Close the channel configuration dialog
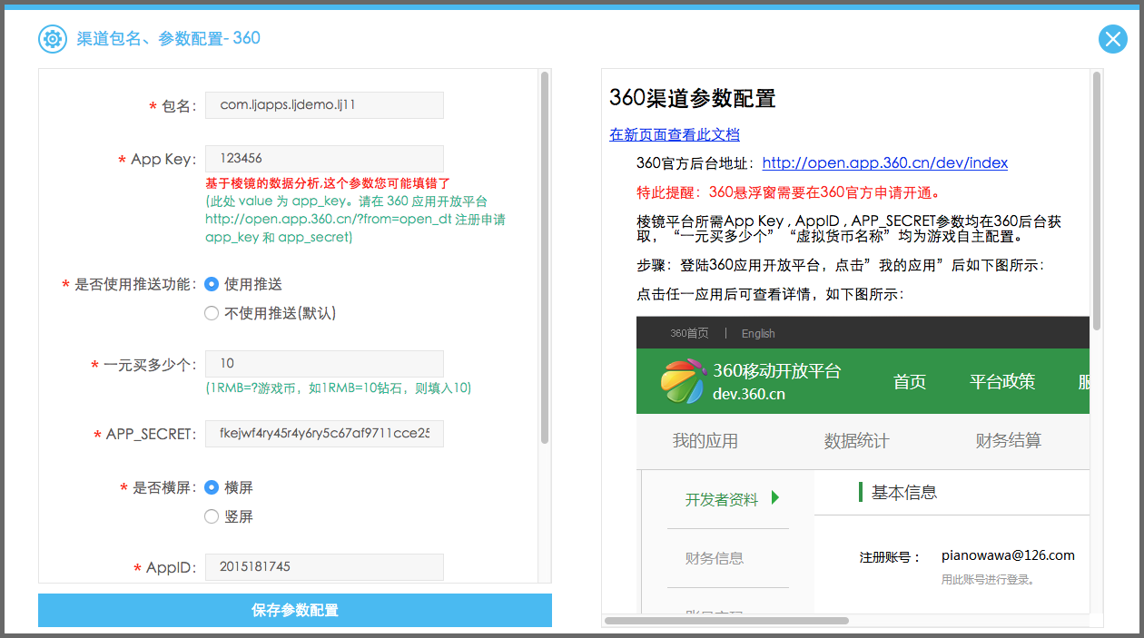Screen dimensions: 1144x638 click(1112, 39)
